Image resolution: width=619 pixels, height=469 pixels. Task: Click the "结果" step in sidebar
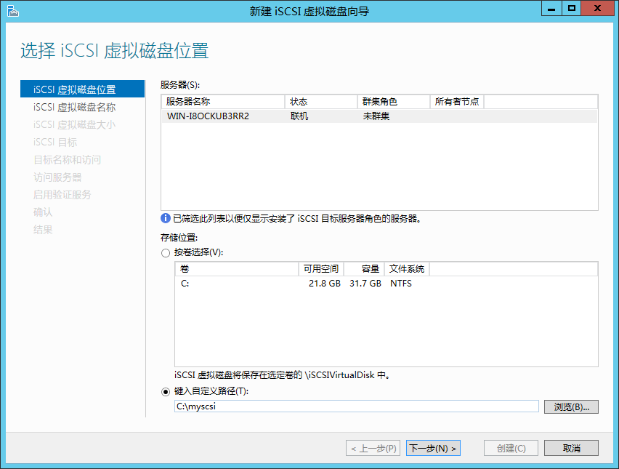(43, 230)
